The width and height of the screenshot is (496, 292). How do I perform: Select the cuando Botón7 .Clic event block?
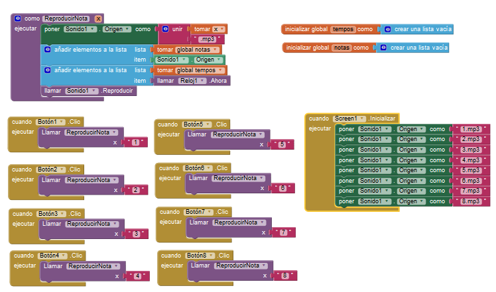(170, 211)
